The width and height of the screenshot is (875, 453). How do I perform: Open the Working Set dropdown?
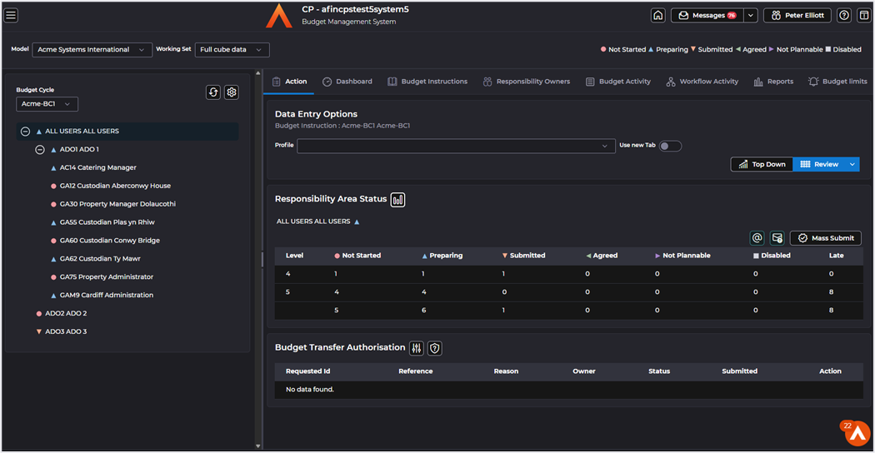point(232,50)
